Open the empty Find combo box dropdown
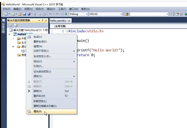Viewport: 187px width, 128px height. pos(167,14)
